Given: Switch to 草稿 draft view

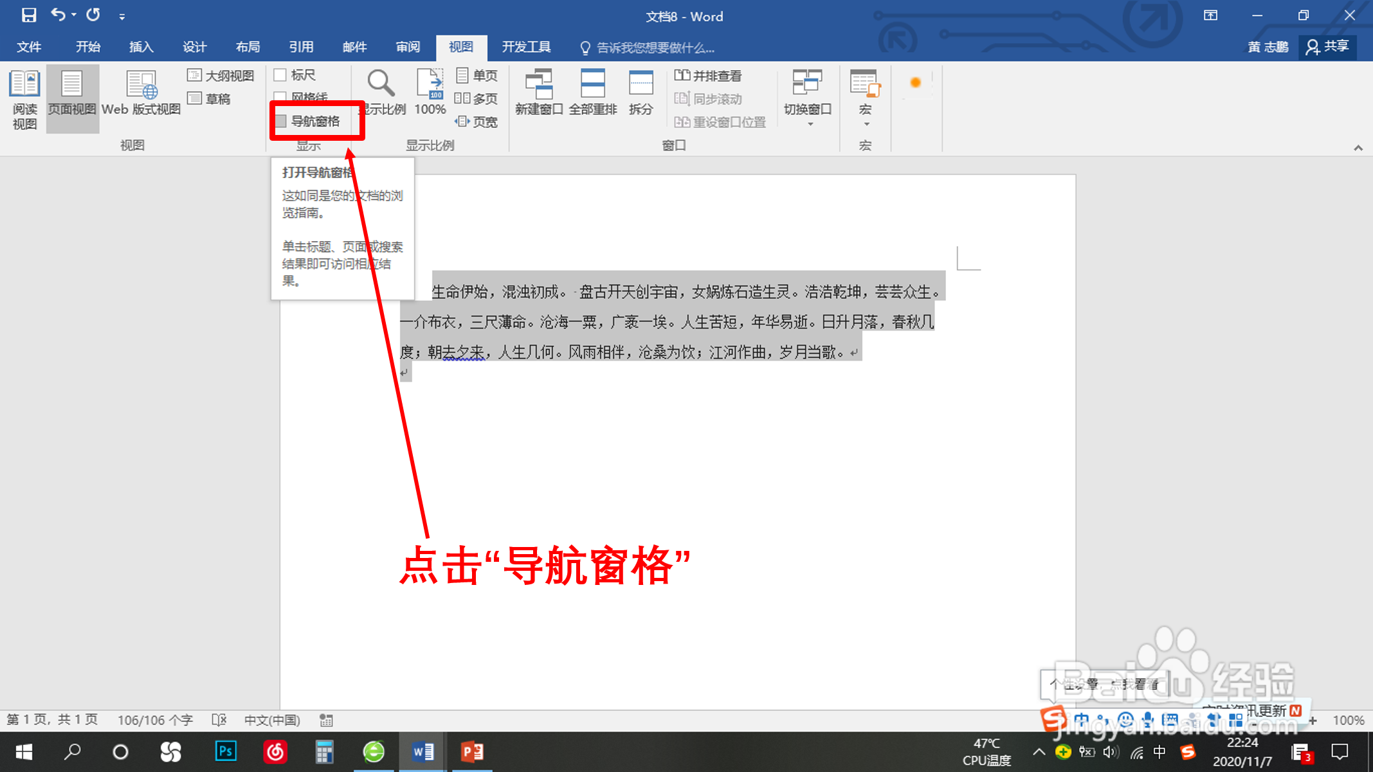Looking at the screenshot, I should tap(209, 99).
